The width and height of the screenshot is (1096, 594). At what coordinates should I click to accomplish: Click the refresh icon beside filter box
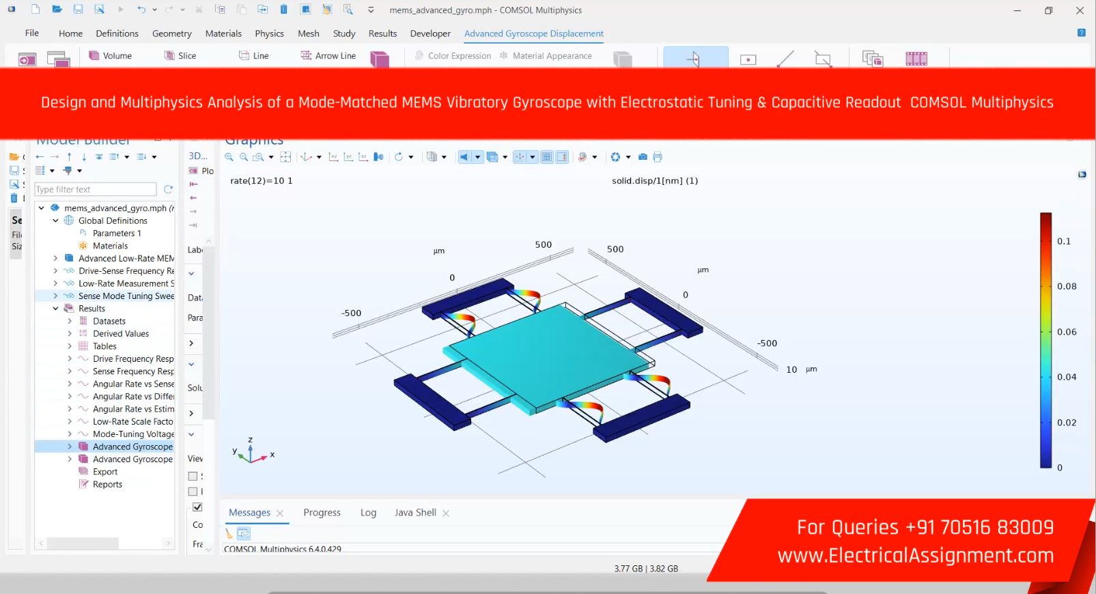pos(168,189)
